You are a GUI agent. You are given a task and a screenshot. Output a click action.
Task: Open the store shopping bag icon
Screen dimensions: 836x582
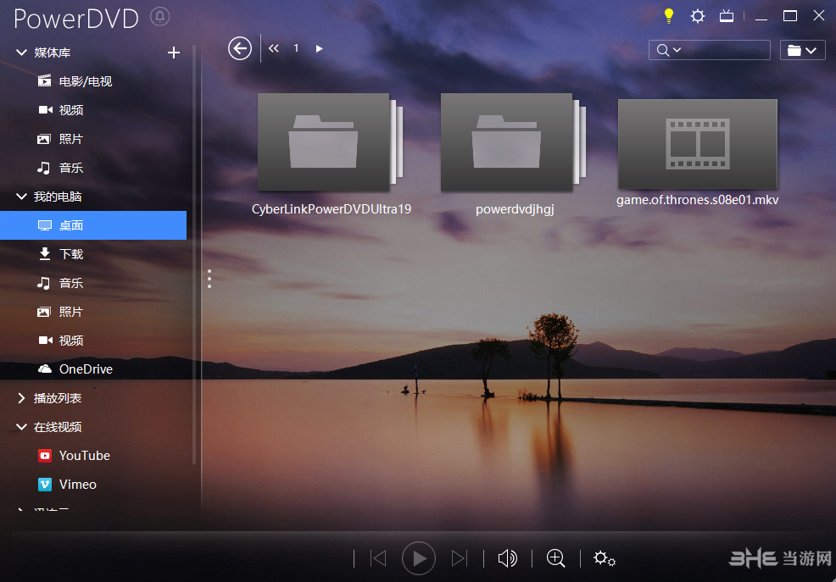pos(726,15)
